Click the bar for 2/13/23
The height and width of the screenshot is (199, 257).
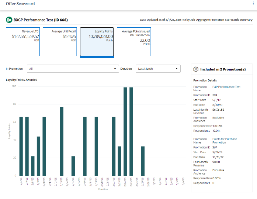(62, 141)
